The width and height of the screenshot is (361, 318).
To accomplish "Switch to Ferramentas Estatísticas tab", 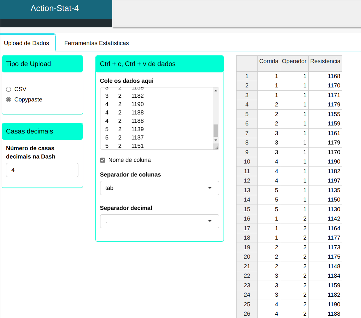I will 96,43.
